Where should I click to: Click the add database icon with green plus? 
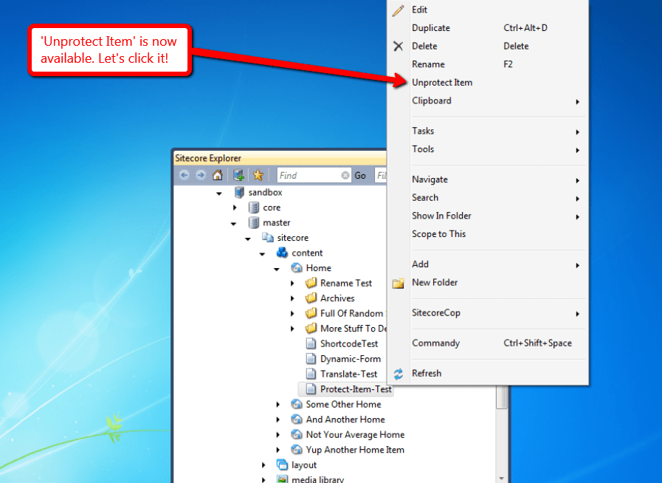coord(238,175)
